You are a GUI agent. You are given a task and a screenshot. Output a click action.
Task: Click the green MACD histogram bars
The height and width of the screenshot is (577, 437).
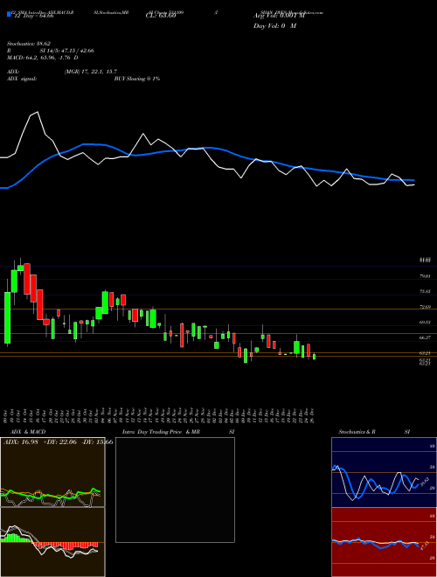(15, 538)
